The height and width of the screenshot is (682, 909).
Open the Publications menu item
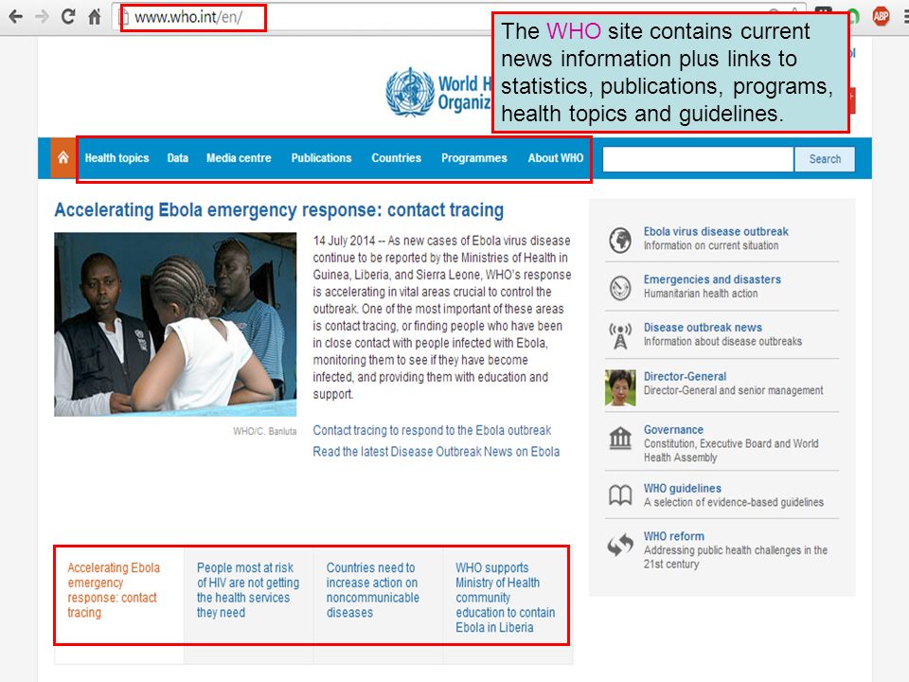click(321, 158)
